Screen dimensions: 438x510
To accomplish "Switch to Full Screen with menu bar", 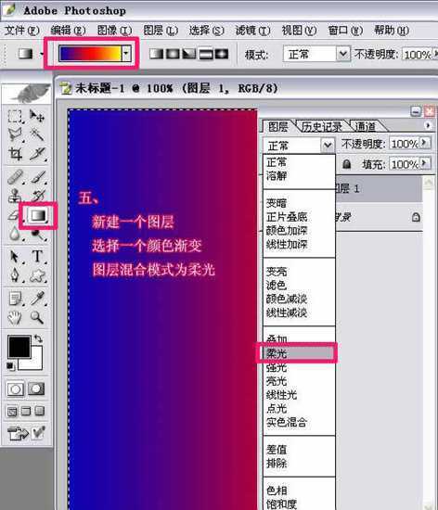I will tap(26, 412).
